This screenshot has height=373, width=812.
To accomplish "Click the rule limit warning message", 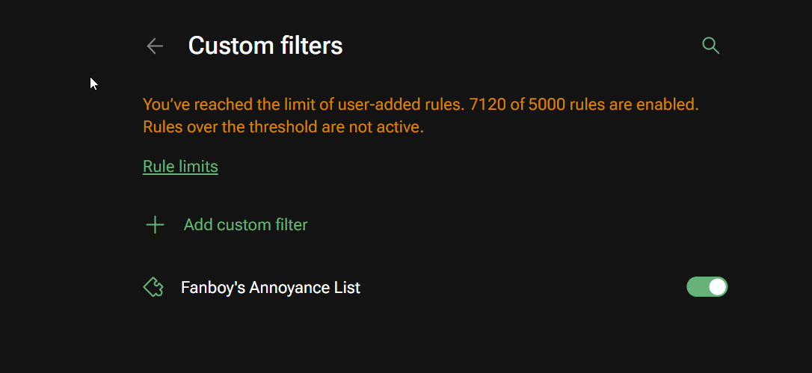I will coord(420,116).
